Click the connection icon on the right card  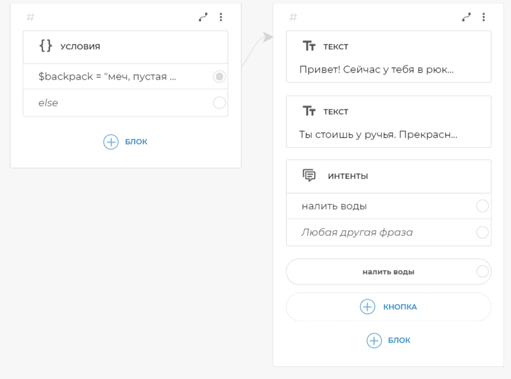tap(466, 18)
